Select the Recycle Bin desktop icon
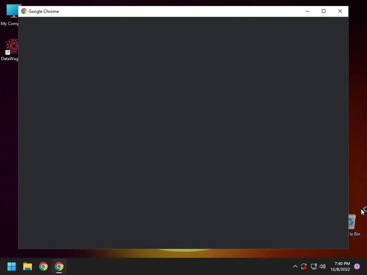Viewport: 367px width, 275px height. [354, 225]
